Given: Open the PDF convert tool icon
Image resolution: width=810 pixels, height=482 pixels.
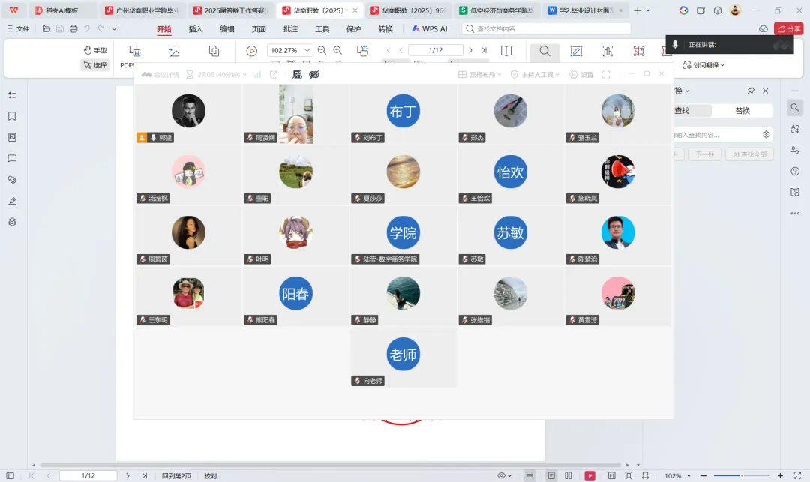Looking at the screenshot, I should (135, 50).
